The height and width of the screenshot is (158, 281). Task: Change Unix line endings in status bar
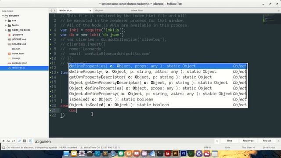point(227,147)
